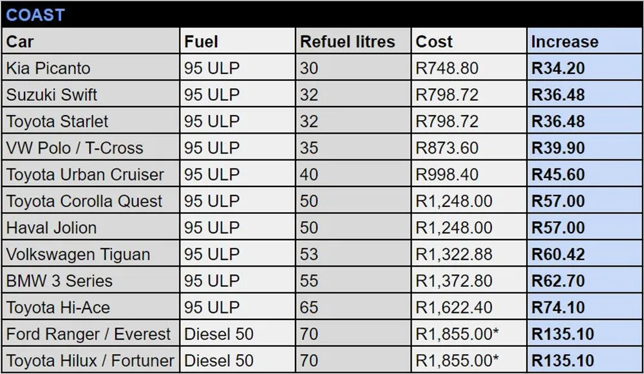The height and width of the screenshot is (374, 644).
Task: Select the Suzuki Swift car name
Action: coord(52,94)
